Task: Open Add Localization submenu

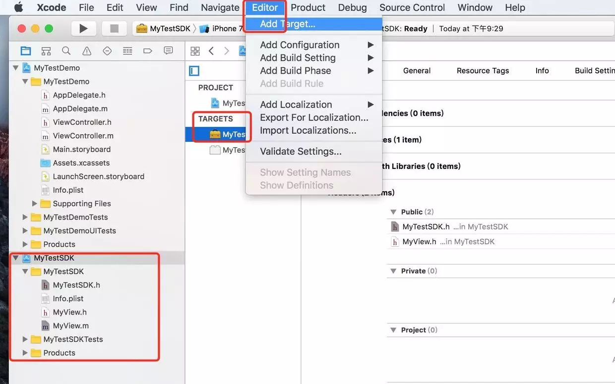Action: click(x=314, y=105)
